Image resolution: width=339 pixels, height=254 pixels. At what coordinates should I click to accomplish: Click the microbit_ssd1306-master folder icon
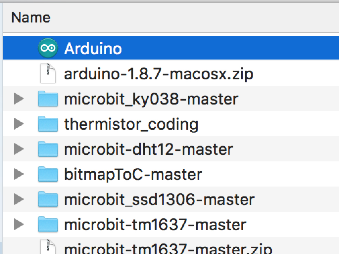[x=48, y=199]
